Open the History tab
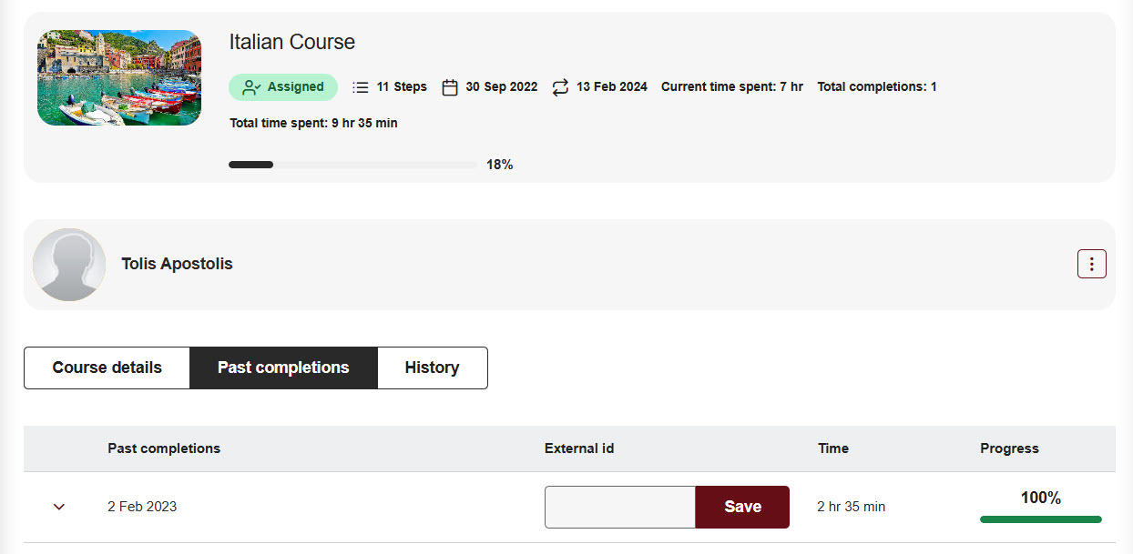The height and width of the screenshot is (554, 1133). 432,368
